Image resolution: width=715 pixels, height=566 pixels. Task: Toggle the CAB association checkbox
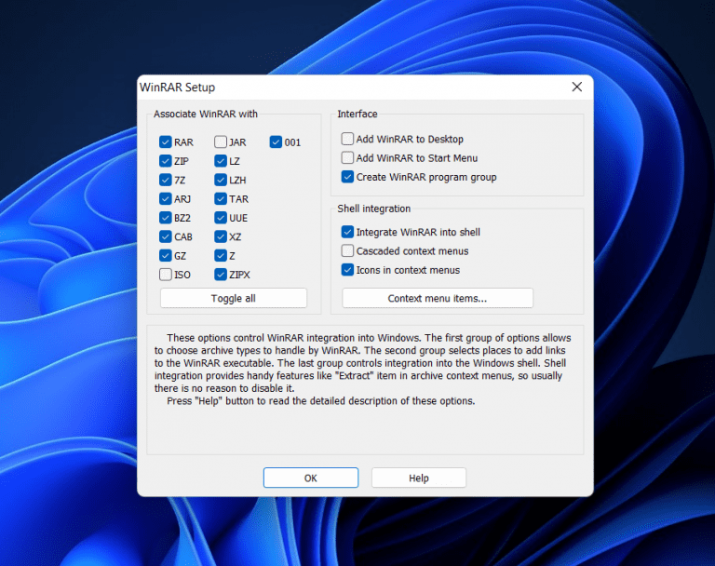(166, 236)
